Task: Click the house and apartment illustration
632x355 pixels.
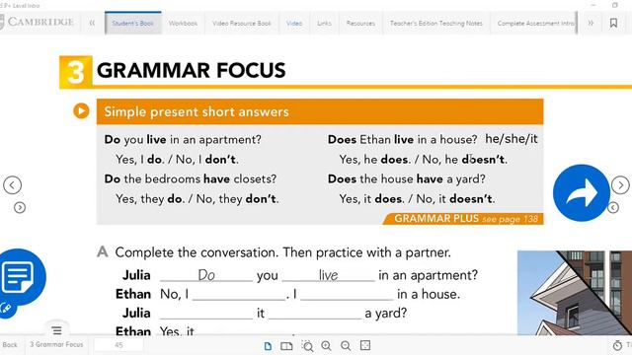Action: pos(575,293)
